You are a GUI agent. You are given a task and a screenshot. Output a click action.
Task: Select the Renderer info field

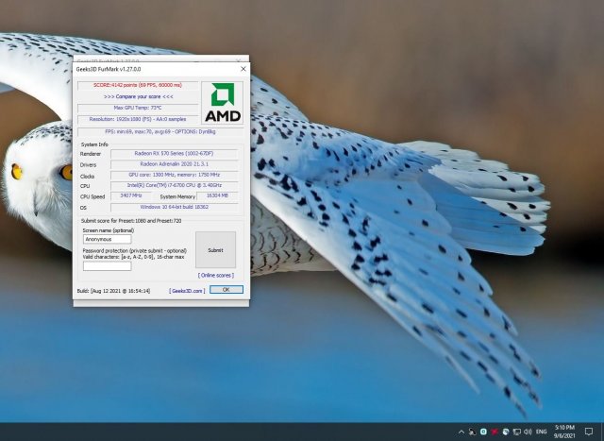click(x=174, y=153)
